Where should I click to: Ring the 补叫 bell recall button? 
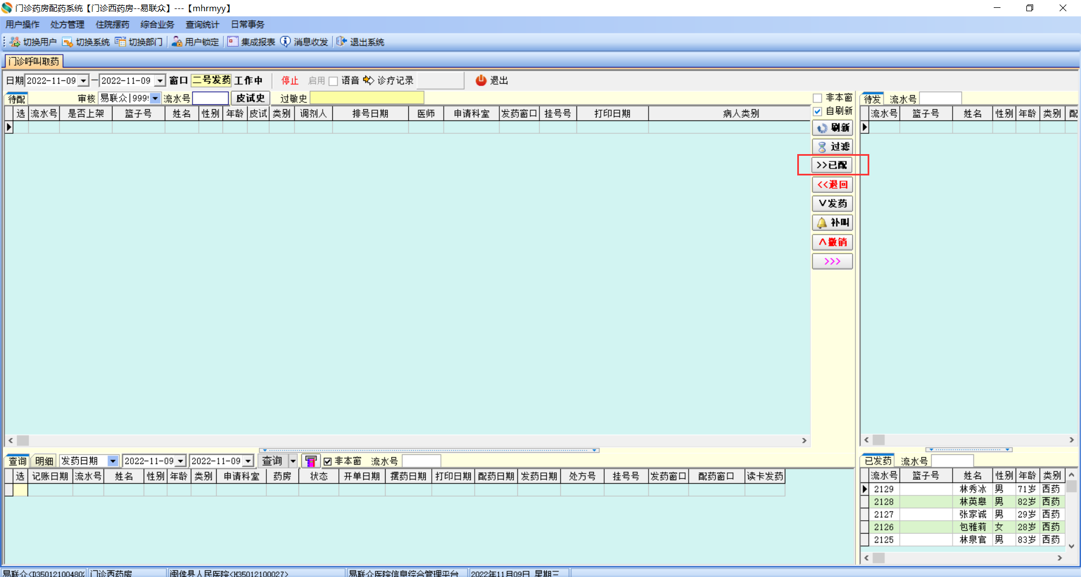pos(833,223)
